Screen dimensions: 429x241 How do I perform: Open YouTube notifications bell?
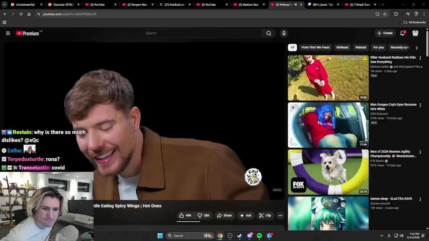(403, 33)
